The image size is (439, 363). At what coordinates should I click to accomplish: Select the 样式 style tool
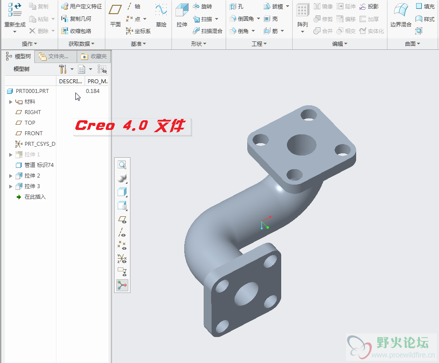[x=425, y=19]
